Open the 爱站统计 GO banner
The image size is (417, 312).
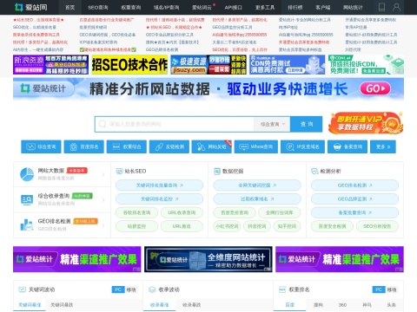(208, 88)
